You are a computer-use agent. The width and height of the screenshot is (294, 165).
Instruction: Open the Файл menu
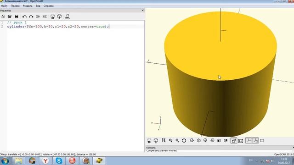[x=4, y=6]
